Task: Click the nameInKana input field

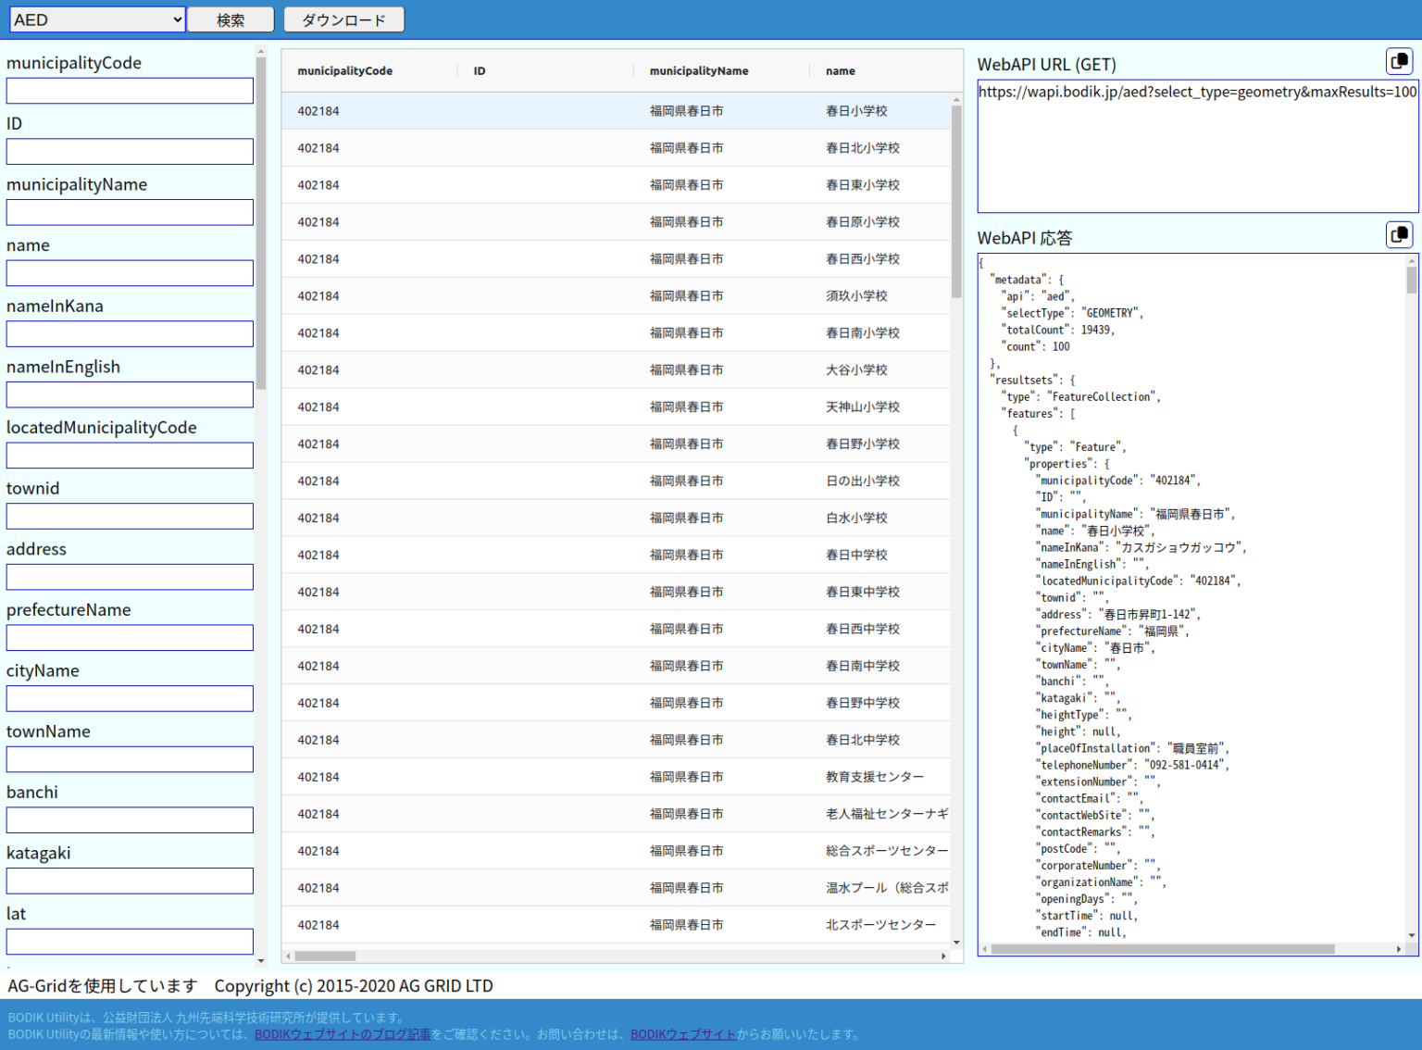Action: pyautogui.click(x=130, y=334)
